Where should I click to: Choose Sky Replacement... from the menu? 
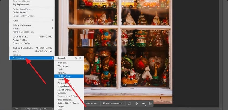(32, 5)
